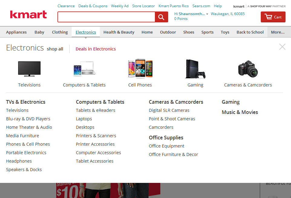The width and height of the screenshot is (291, 198).
Task: Browse Printers & Scanners
Action: (96, 136)
